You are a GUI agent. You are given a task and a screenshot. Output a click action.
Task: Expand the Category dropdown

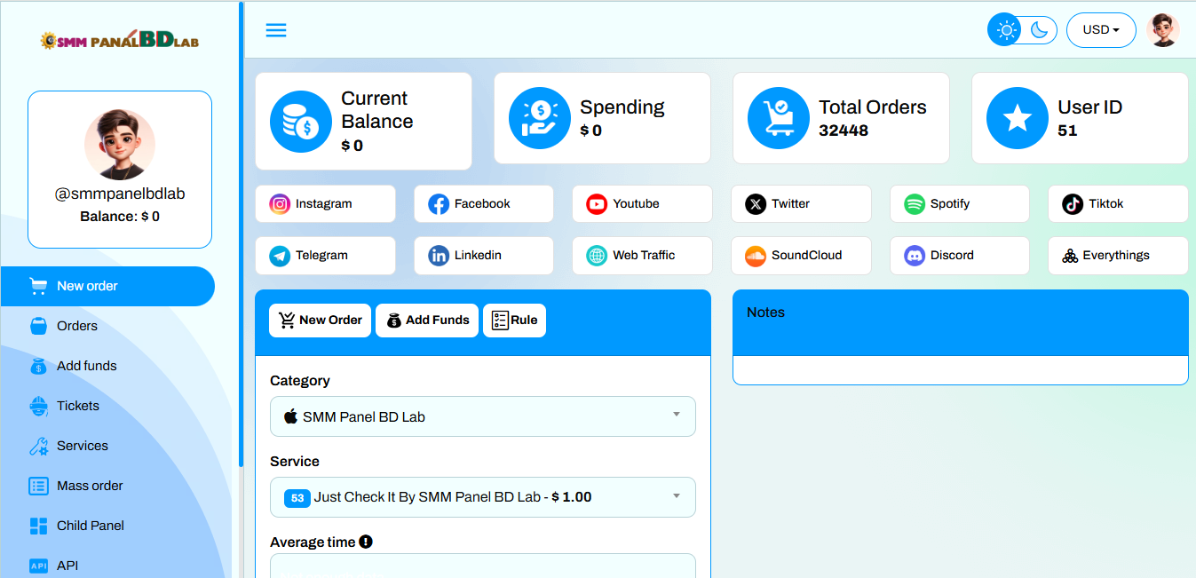482,416
